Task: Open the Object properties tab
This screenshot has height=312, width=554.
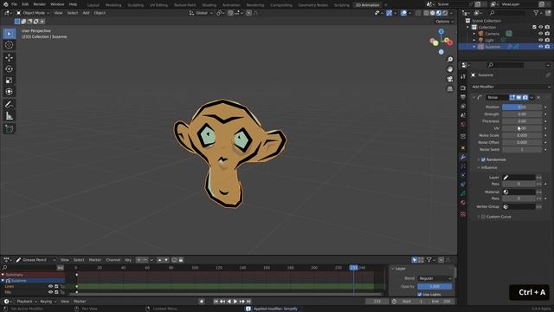Action: click(463, 147)
